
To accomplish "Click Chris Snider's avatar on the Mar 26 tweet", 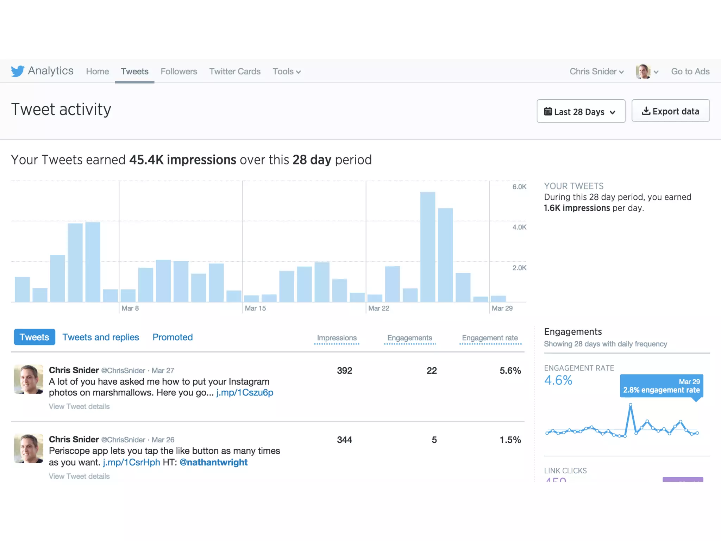I will point(29,449).
